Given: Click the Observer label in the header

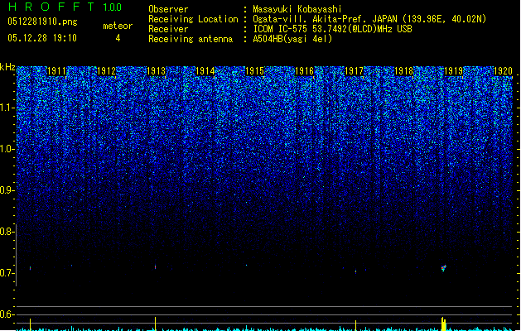Looking at the screenshot, I should click(x=168, y=9).
